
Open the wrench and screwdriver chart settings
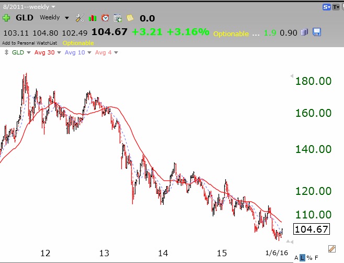click(80, 18)
